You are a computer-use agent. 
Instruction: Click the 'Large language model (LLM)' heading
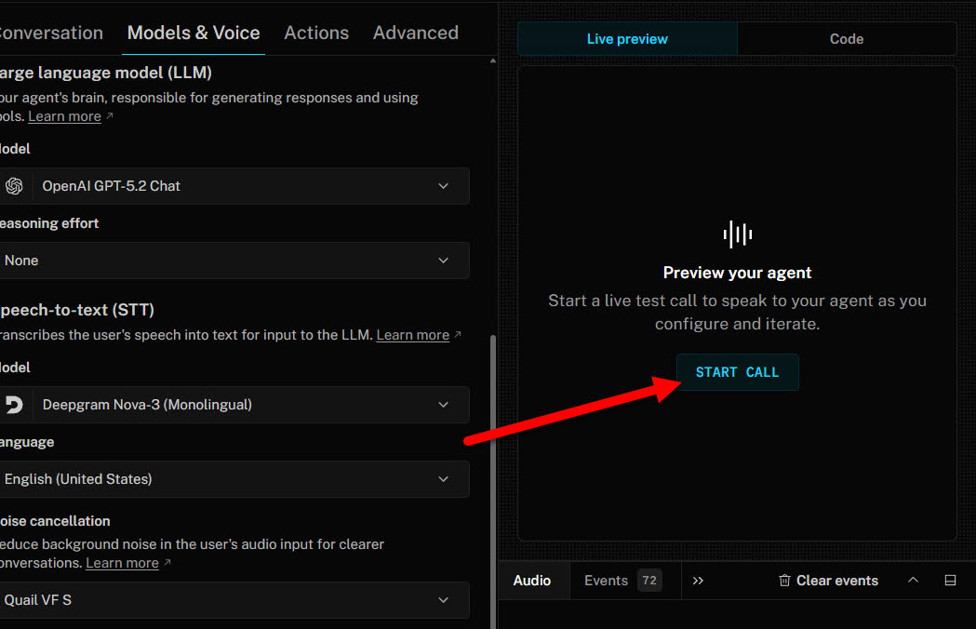(106, 73)
